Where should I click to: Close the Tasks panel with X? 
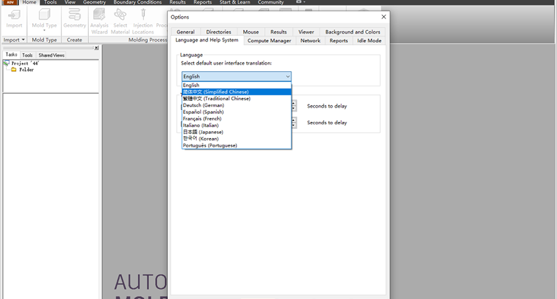coord(97,48)
